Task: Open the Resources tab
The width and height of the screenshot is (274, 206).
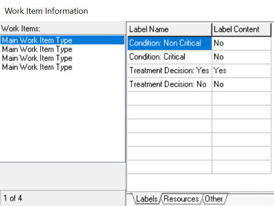Action: [x=181, y=199]
